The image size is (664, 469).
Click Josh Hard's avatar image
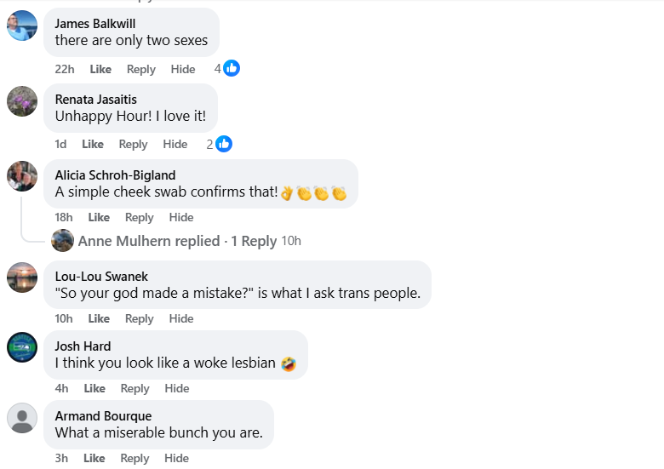(x=22, y=347)
